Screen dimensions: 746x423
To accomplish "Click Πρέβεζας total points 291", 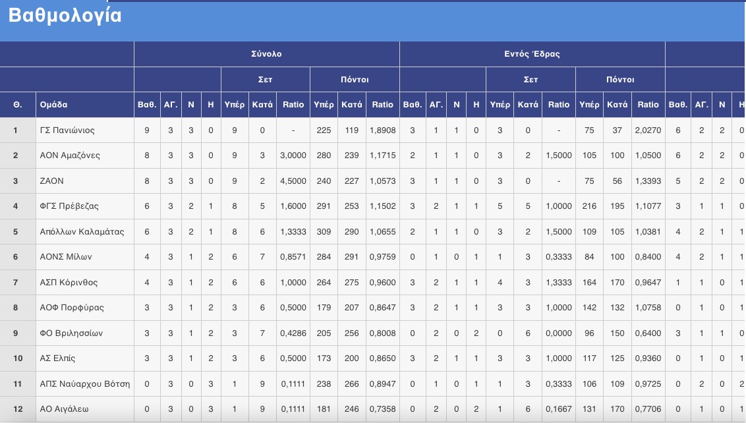I will [324, 206].
